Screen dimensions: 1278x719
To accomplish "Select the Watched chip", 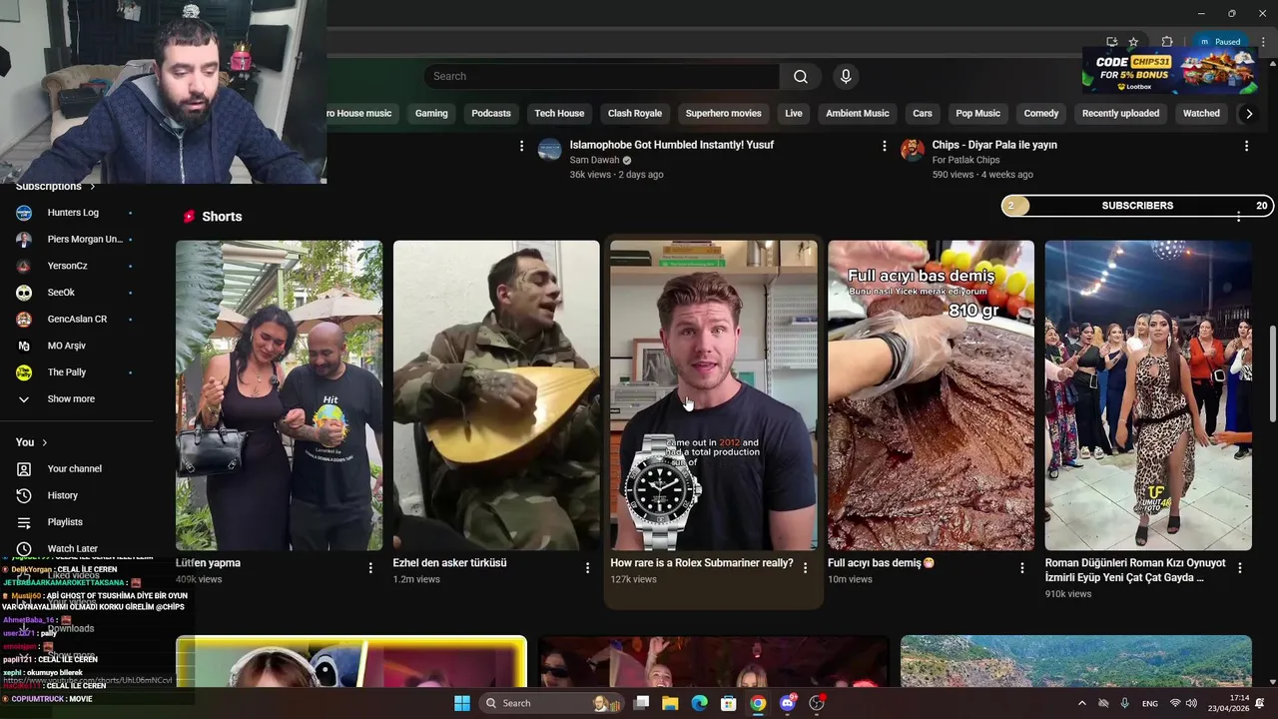I will (1201, 114).
